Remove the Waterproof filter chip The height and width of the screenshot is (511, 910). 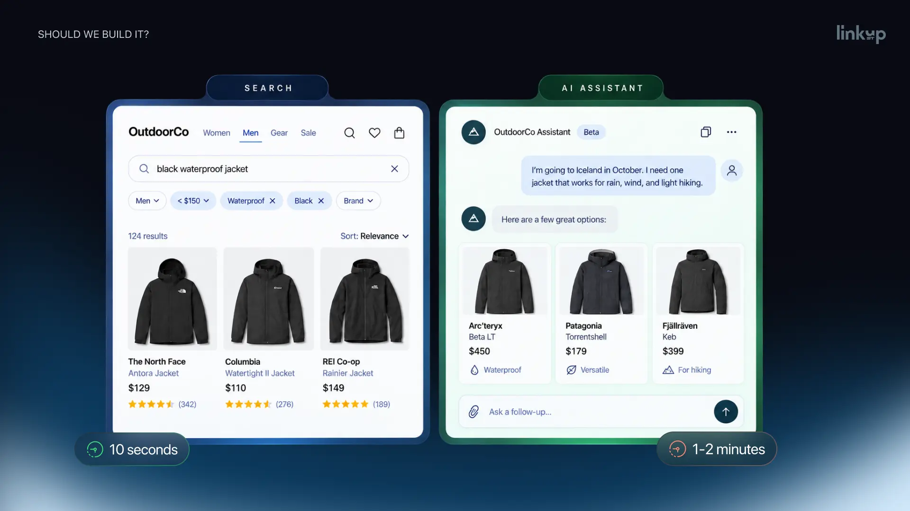(x=273, y=201)
